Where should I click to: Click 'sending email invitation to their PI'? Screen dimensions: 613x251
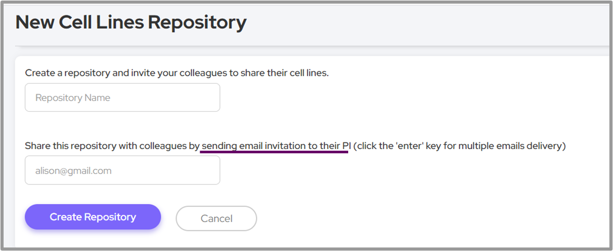[275, 147]
